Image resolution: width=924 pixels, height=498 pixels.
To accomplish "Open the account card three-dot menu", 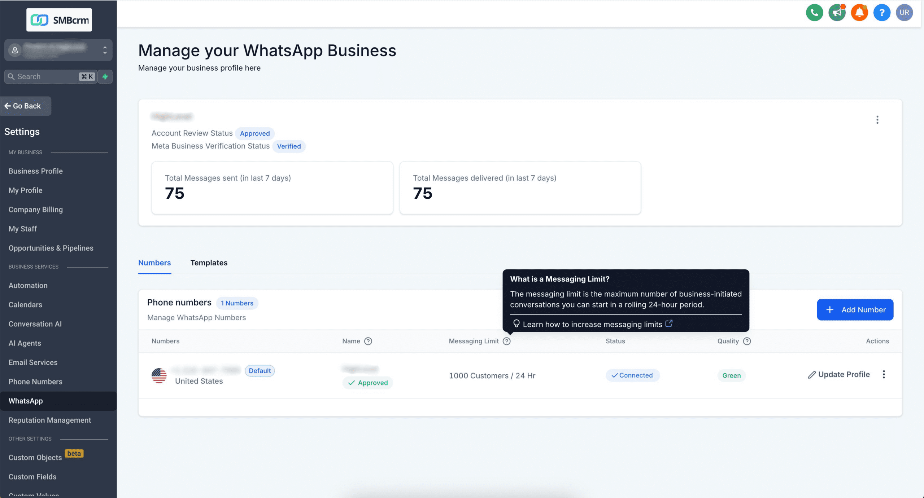I will [x=877, y=120].
